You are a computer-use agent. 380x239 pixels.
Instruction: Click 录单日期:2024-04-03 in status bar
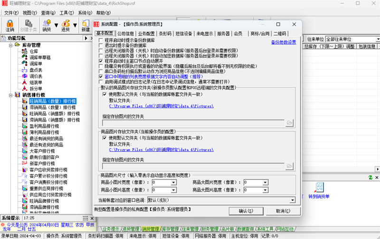(x=21, y=236)
